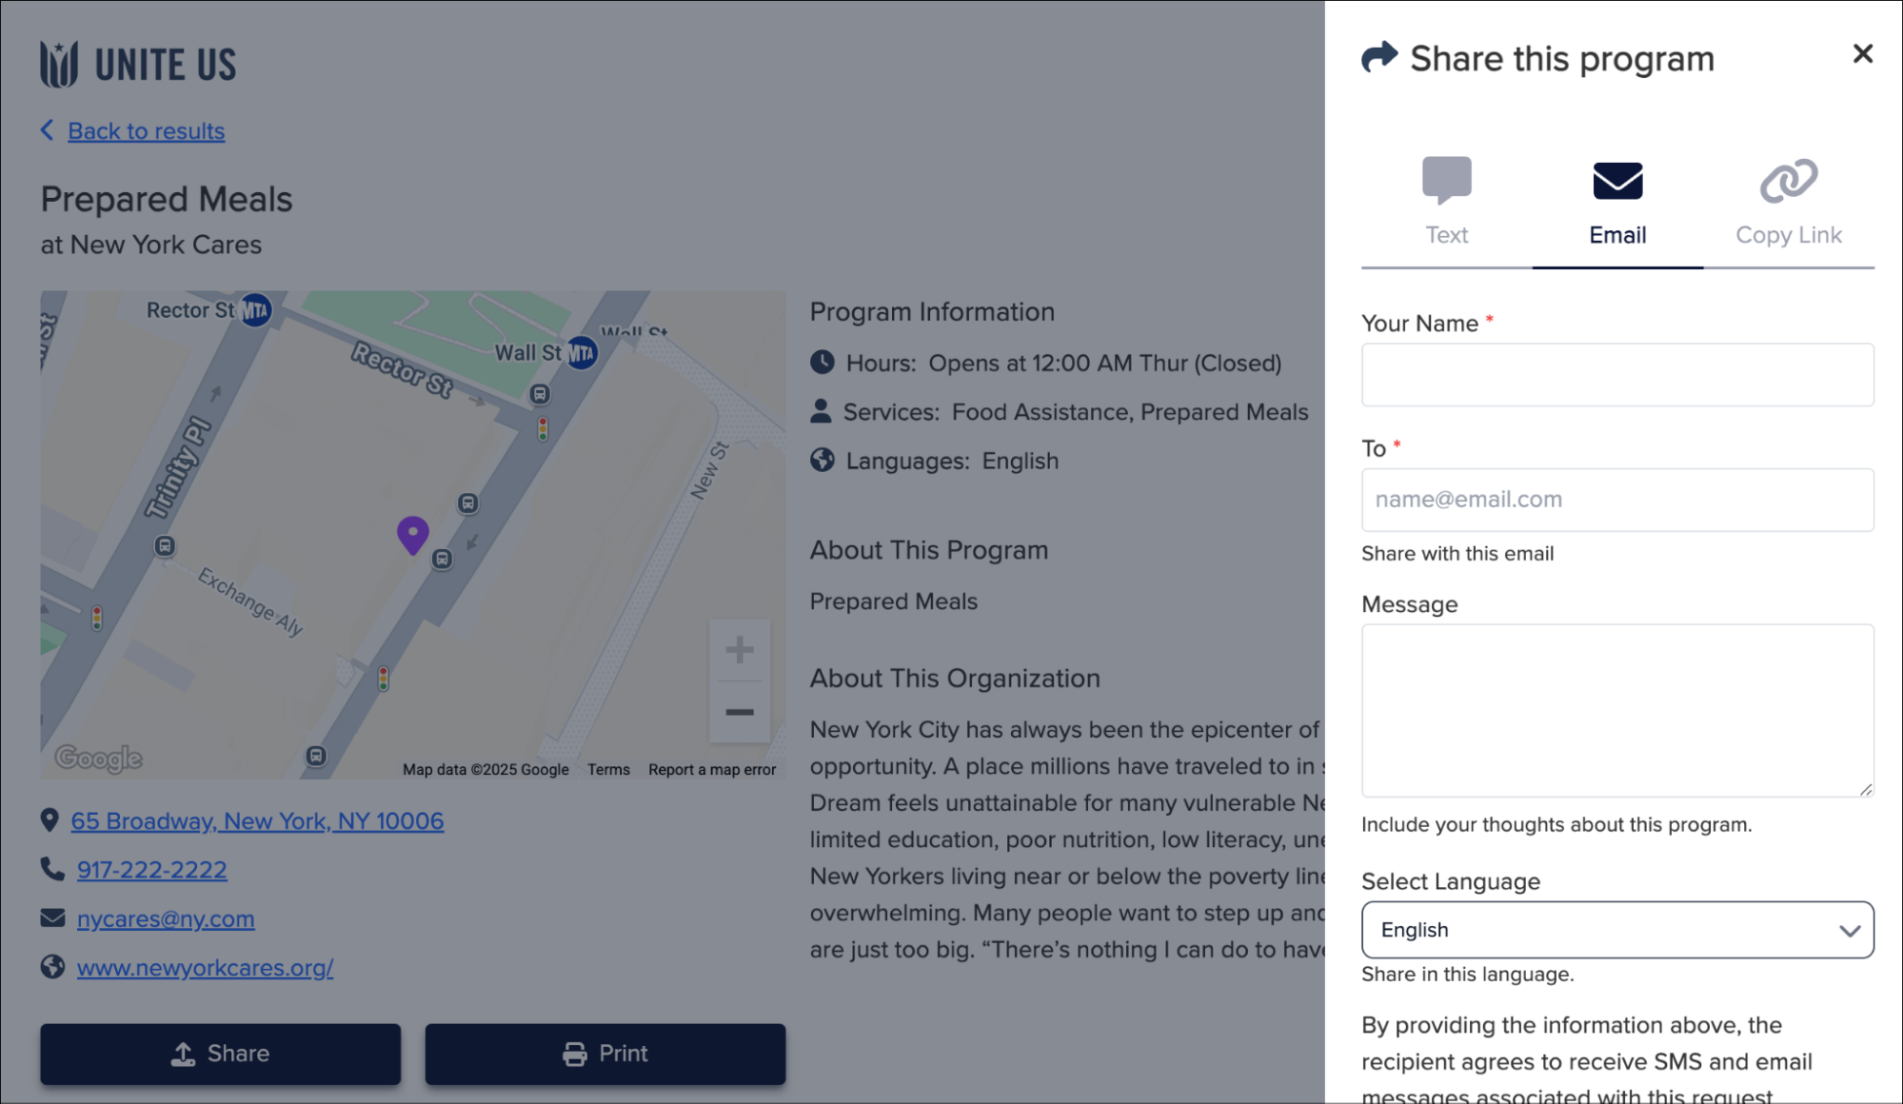Click Back to results
The height and width of the screenshot is (1104, 1903).
(145, 130)
